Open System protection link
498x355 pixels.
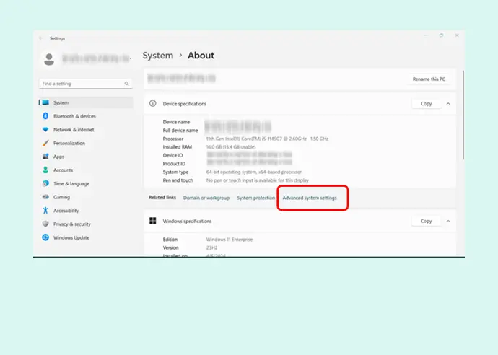(256, 198)
